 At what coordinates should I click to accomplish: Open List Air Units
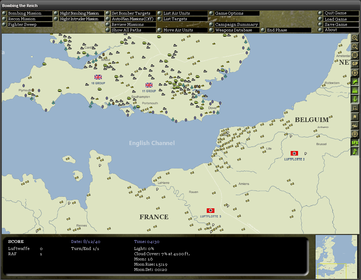coord(183,13)
